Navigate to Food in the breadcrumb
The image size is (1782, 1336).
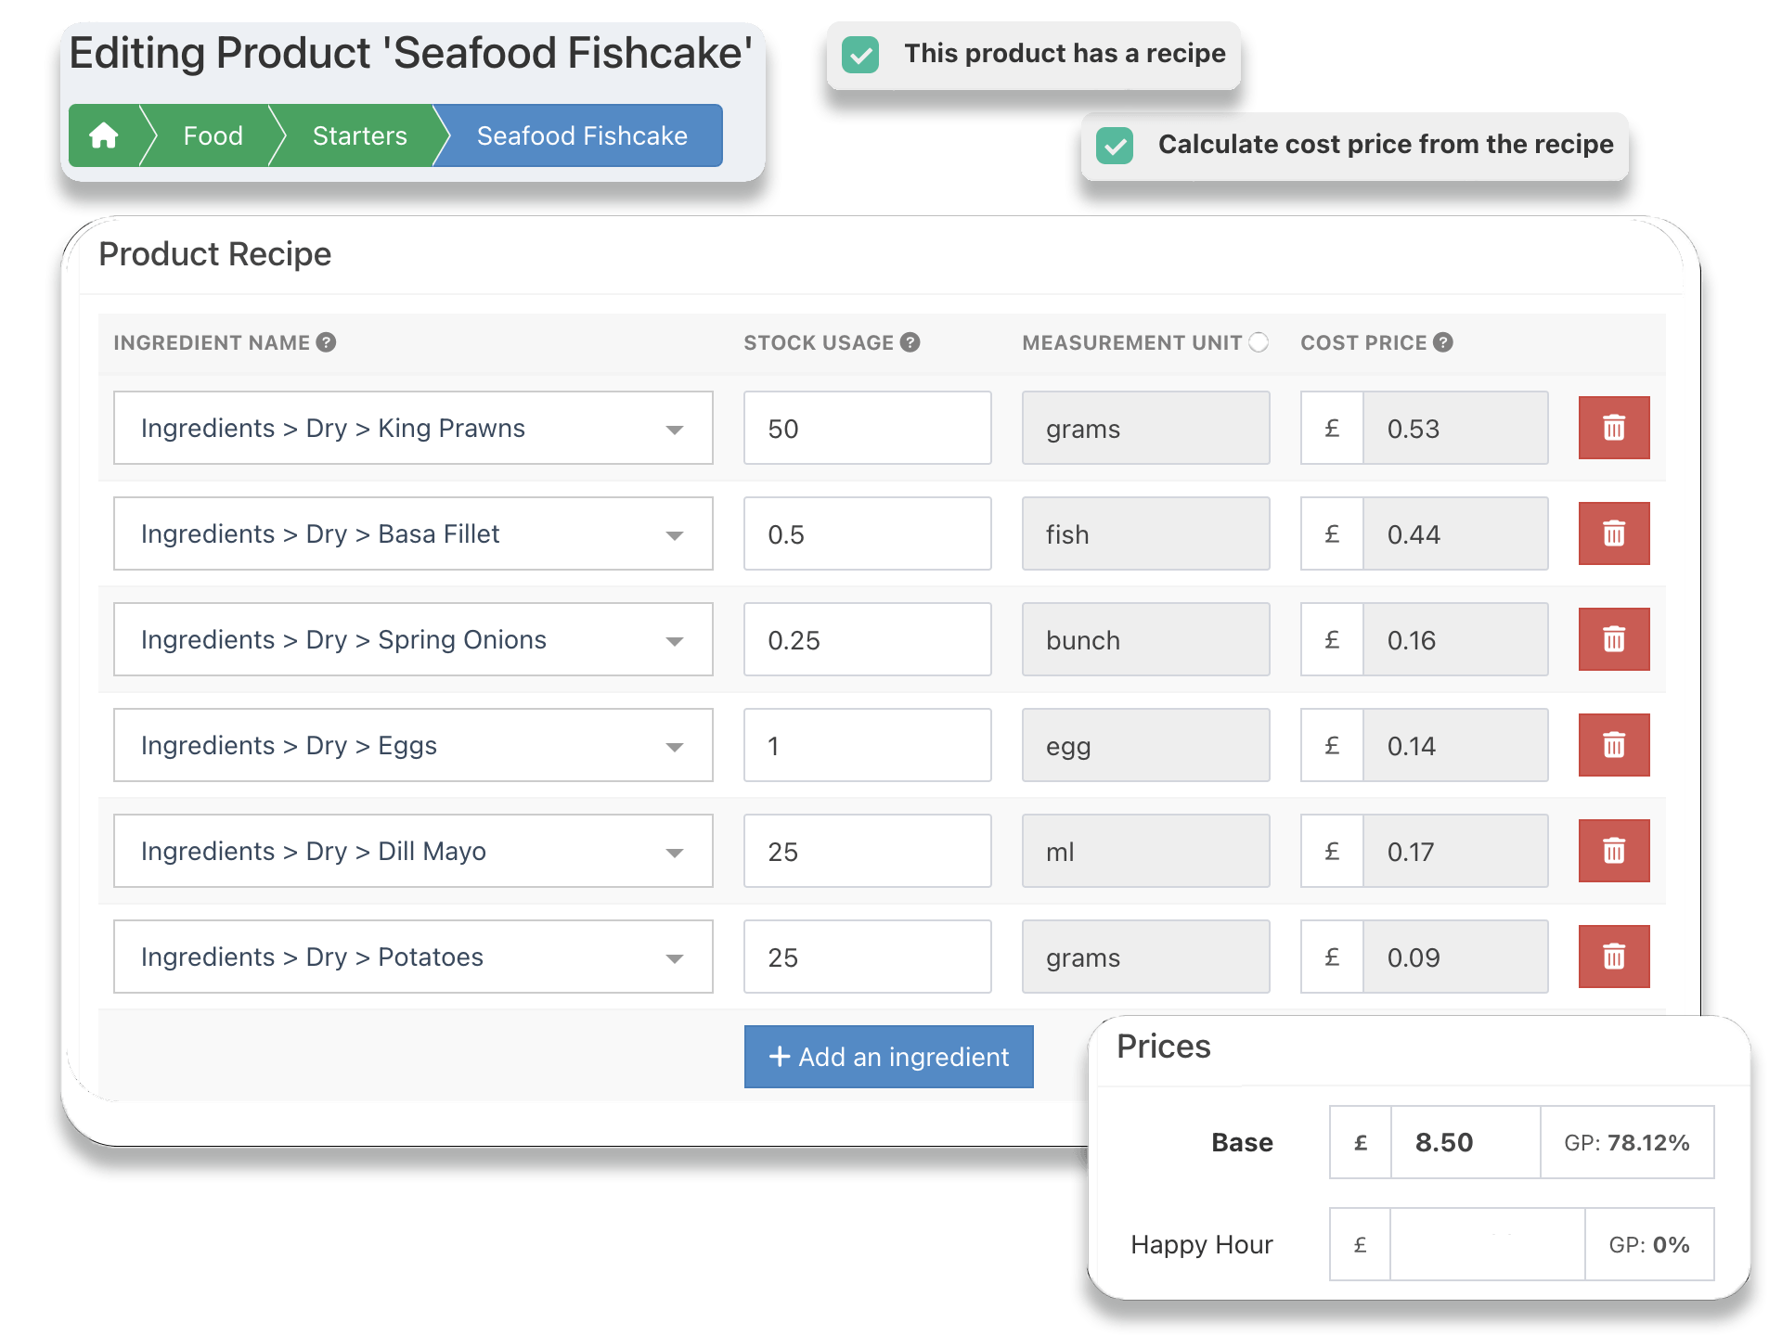click(213, 135)
